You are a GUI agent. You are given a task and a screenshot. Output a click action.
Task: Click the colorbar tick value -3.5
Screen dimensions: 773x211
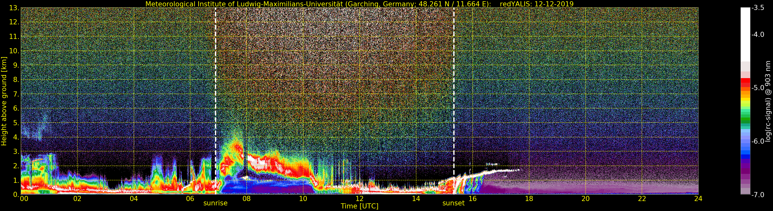click(758, 8)
